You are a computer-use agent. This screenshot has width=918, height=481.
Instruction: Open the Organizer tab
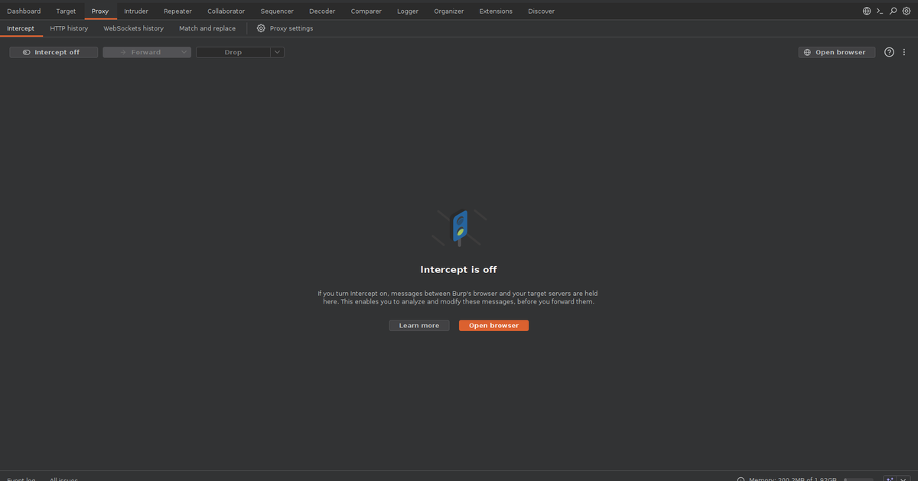tap(449, 11)
